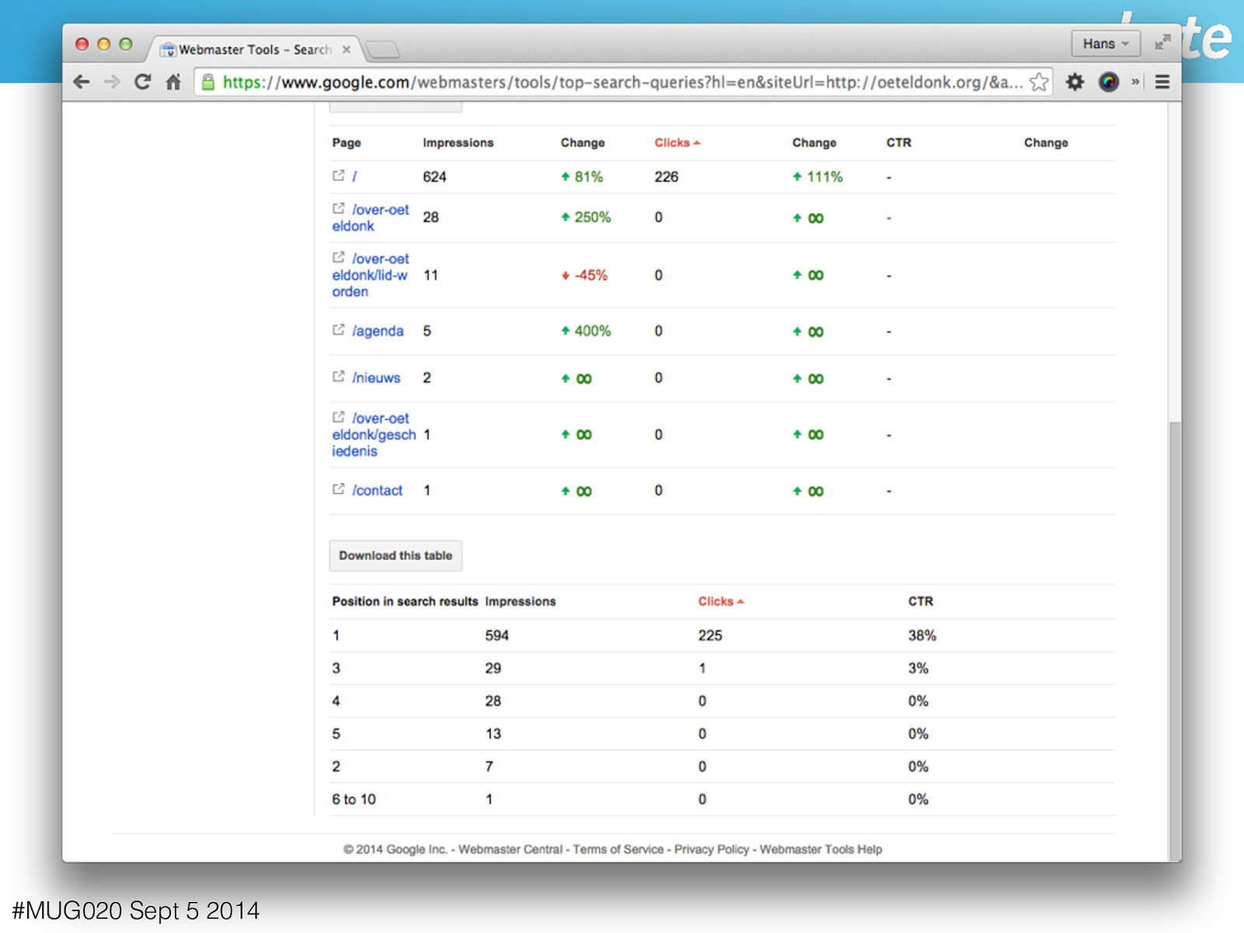
Task: Open the / root page link
Action: [355, 176]
